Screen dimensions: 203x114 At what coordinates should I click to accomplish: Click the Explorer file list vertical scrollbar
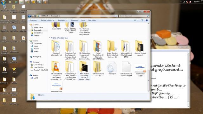[x=148, y=58]
